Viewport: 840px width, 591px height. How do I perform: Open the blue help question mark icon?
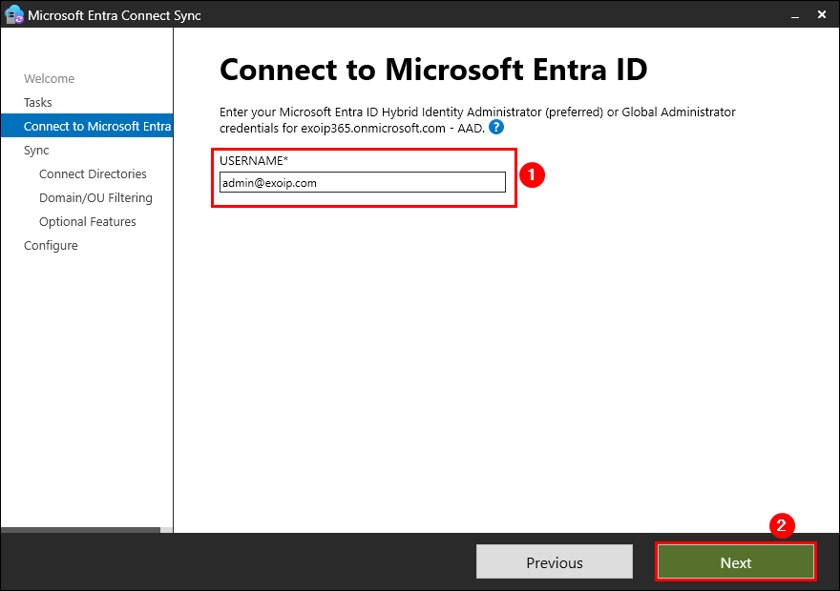click(x=496, y=127)
